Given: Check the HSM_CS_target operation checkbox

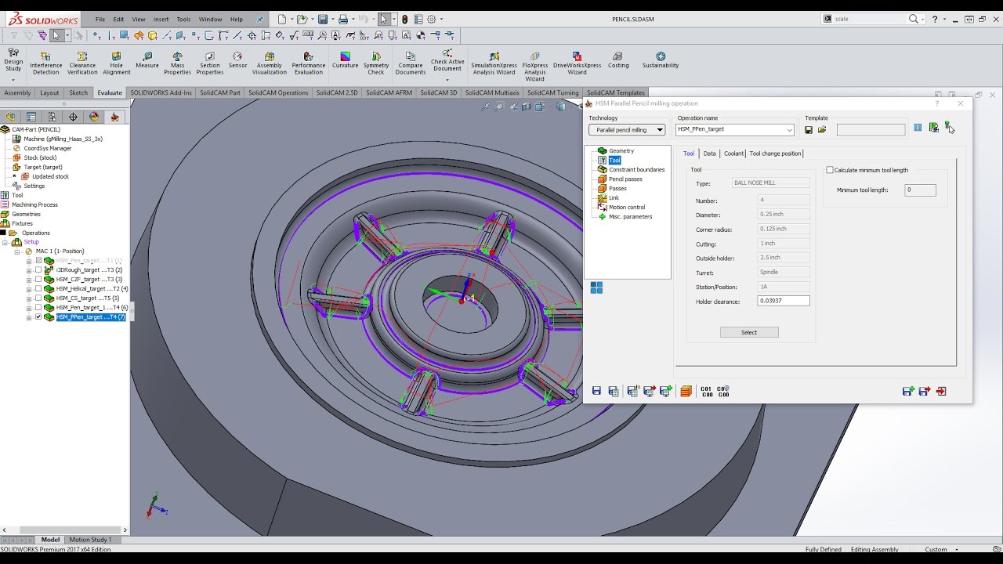Looking at the screenshot, I should tap(38, 298).
